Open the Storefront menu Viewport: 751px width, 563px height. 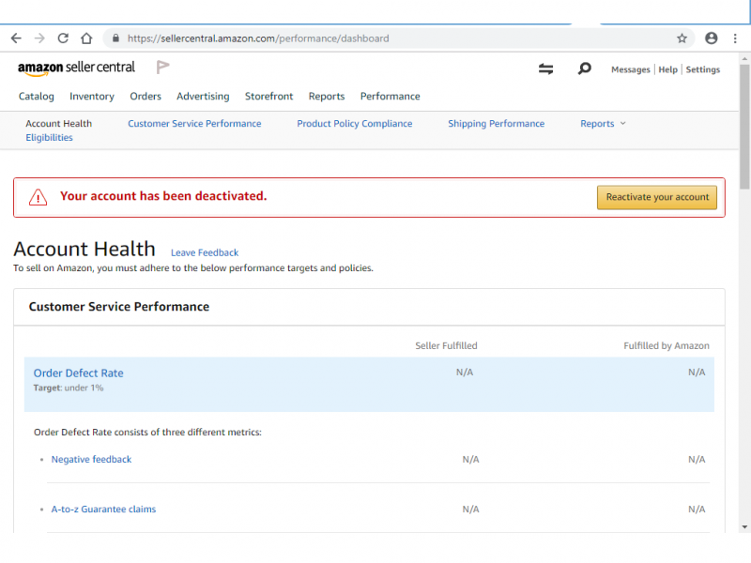(269, 97)
